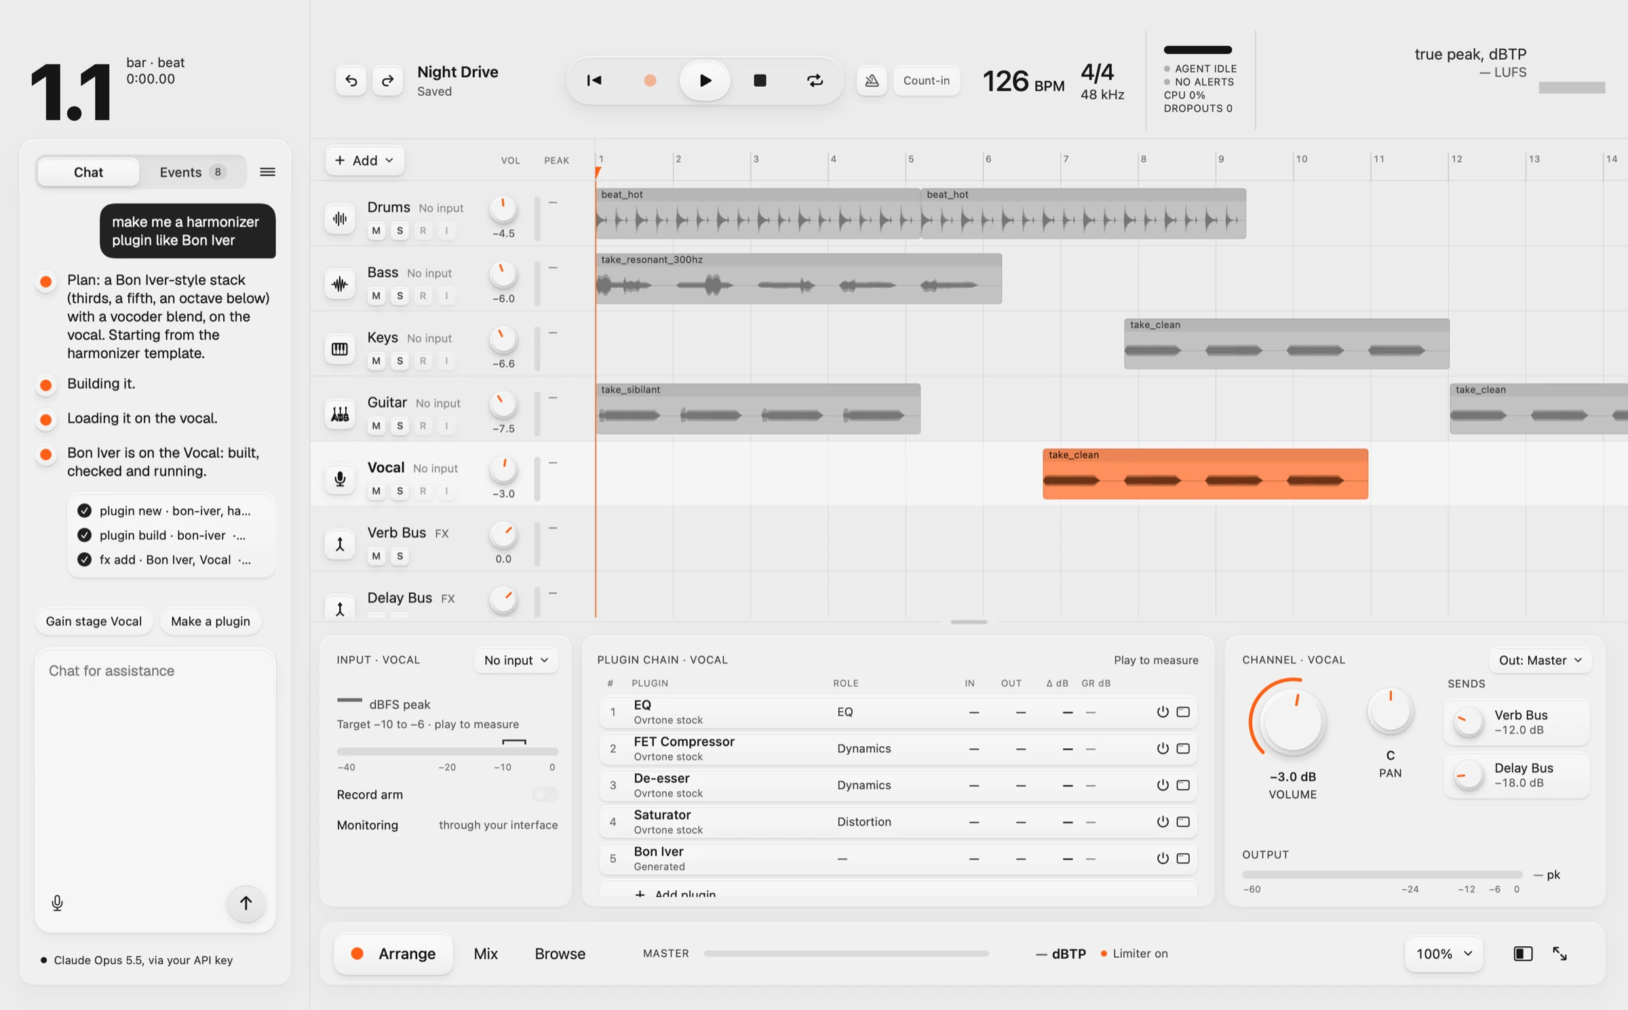Screen dimensions: 1628x1010
Task: Click the Vocal track microphone icon
Action: click(x=340, y=479)
